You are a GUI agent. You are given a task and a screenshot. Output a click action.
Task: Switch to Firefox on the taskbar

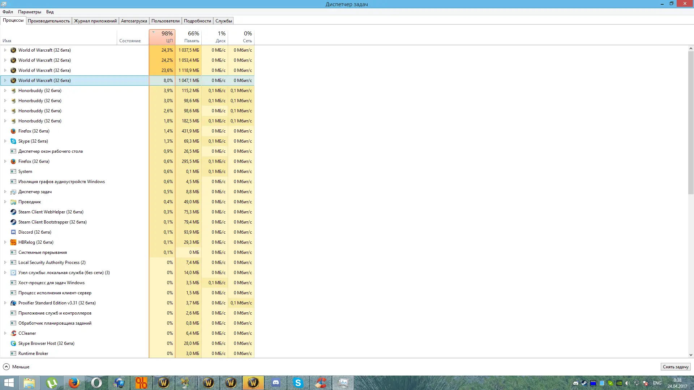coord(74,383)
